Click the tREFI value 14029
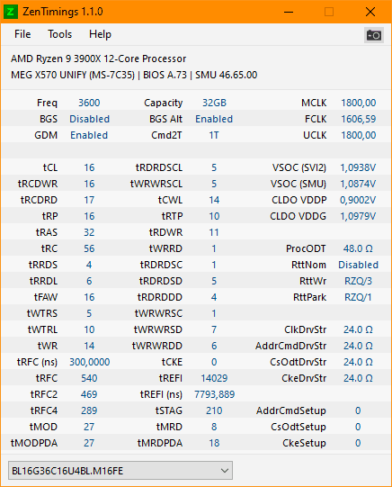The height and width of the screenshot is (487, 392). [x=214, y=378]
